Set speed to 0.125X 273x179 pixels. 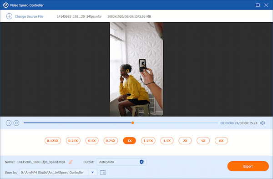point(53,141)
